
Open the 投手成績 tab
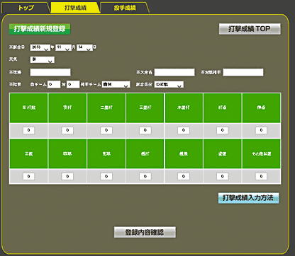click(125, 8)
